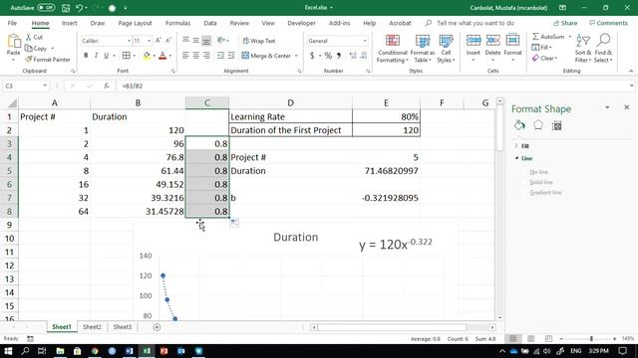Switch to Page Layout view
Screen dimensions: 638x358
coord(531,338)
